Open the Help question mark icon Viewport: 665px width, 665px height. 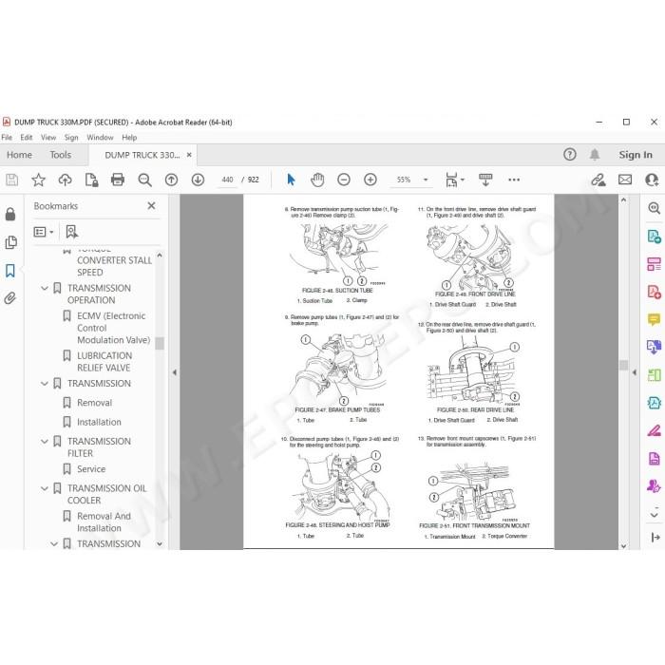point(570,154)
